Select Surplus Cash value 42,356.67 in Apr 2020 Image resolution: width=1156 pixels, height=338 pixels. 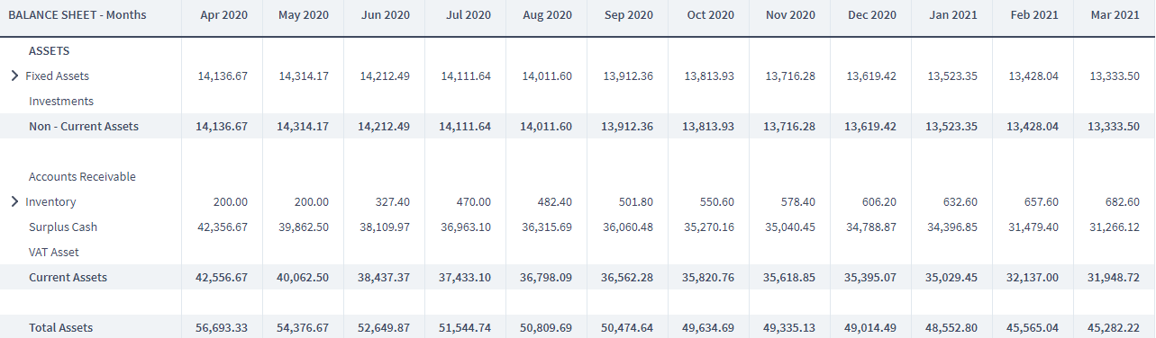tap(222, 227)
